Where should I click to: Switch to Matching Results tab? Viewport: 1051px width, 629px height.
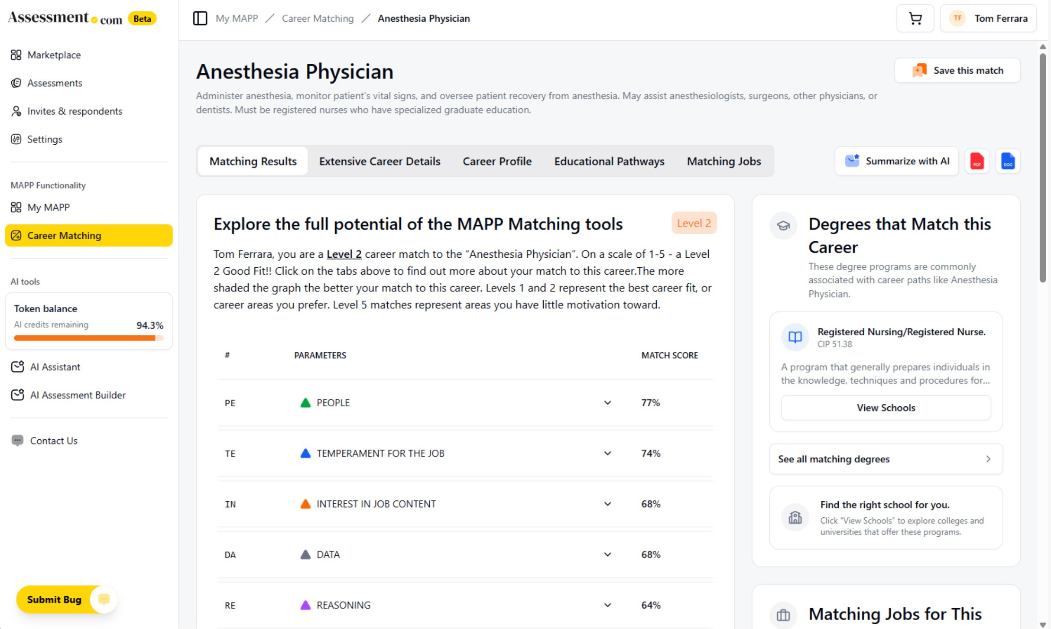point(253,161)
